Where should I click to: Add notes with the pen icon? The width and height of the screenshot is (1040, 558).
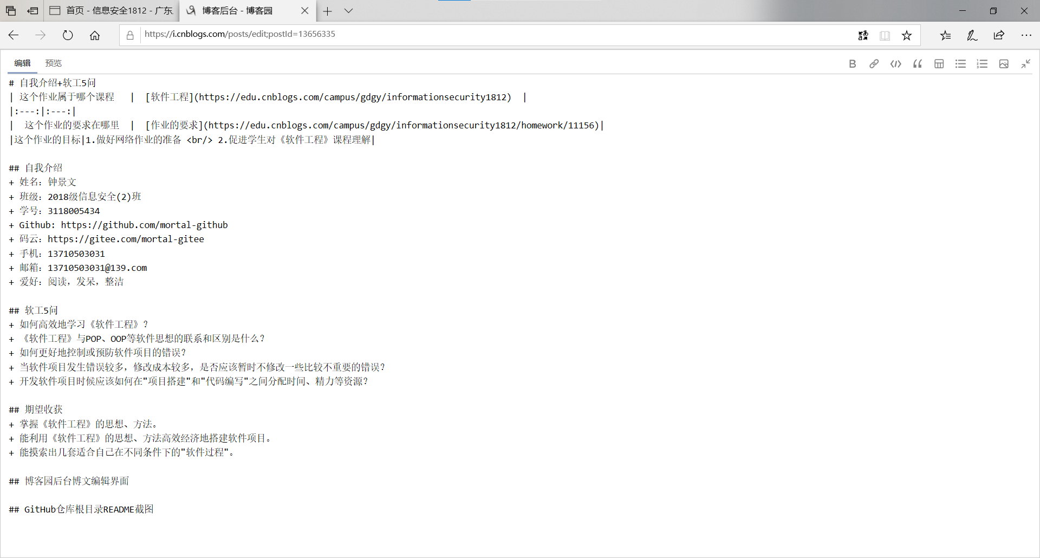pyautogui.click(x=972, y=35)
